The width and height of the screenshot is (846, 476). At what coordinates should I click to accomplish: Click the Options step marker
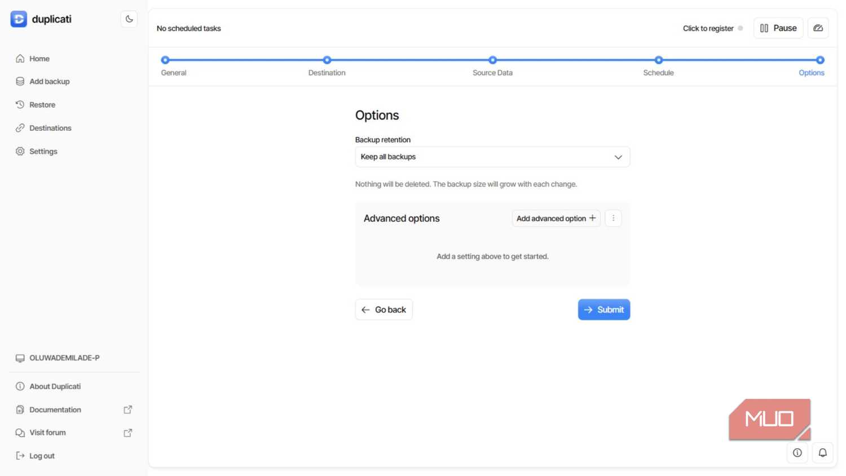point(821,60)
